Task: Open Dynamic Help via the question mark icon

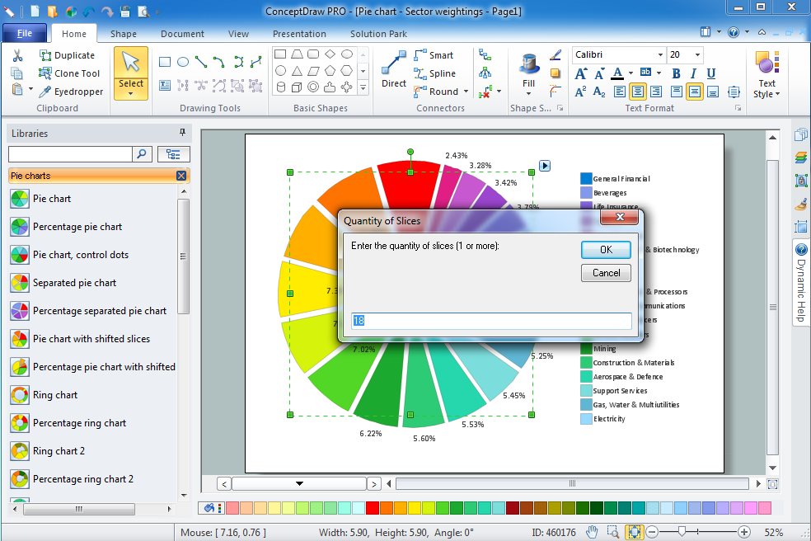Action: pyautogui.click(x=801, y=249)
